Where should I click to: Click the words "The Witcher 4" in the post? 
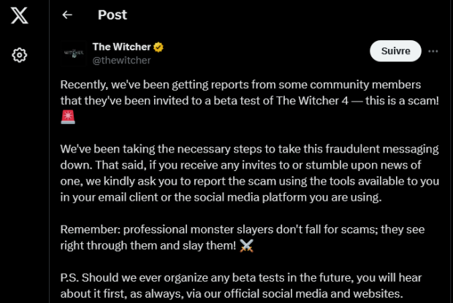[312, 101]
